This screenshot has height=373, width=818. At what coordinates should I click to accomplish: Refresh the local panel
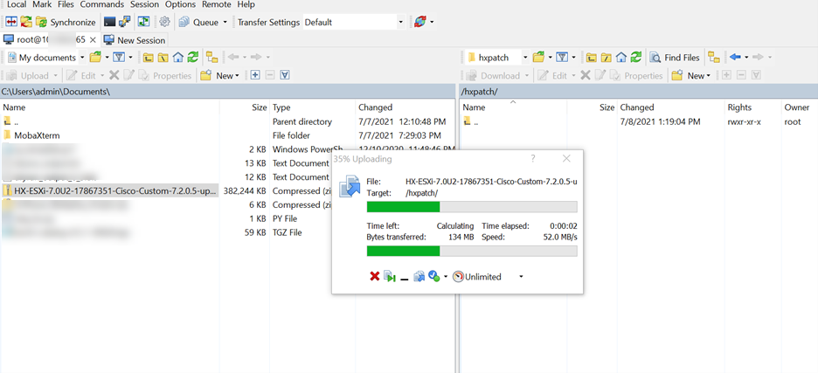tap(193, 58)
